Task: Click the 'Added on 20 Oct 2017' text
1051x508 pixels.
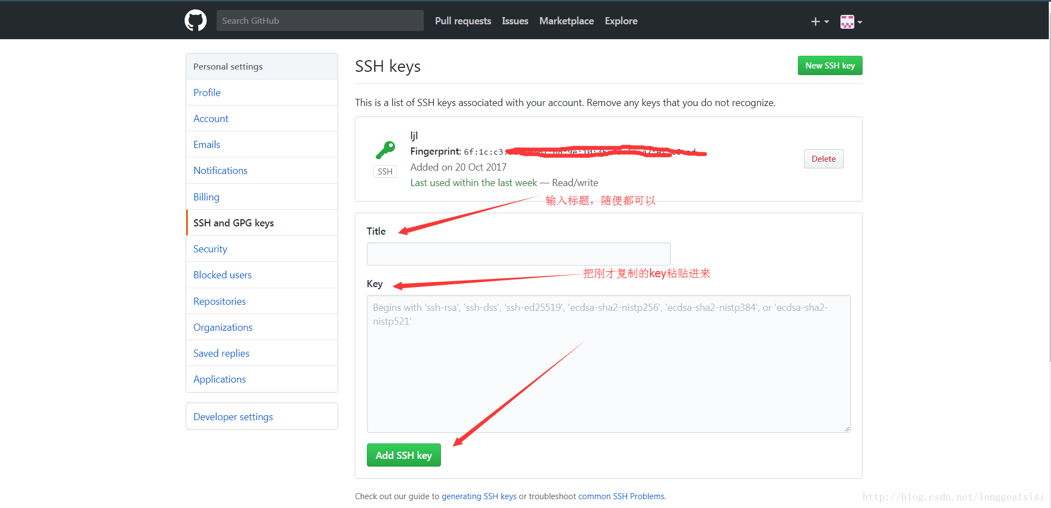Action: pyautogui.click(x=458, y=167)
